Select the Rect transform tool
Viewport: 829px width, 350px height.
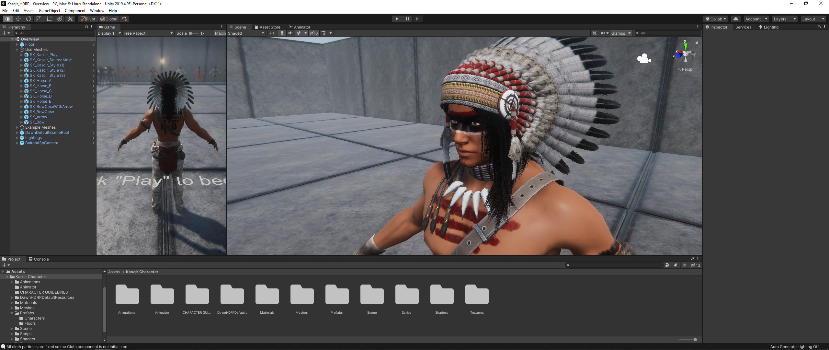point(49,19)
